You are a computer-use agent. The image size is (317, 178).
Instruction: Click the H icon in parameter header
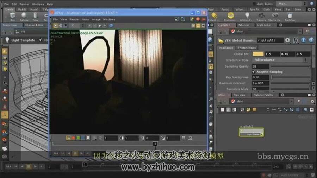(x=296, y=40)
